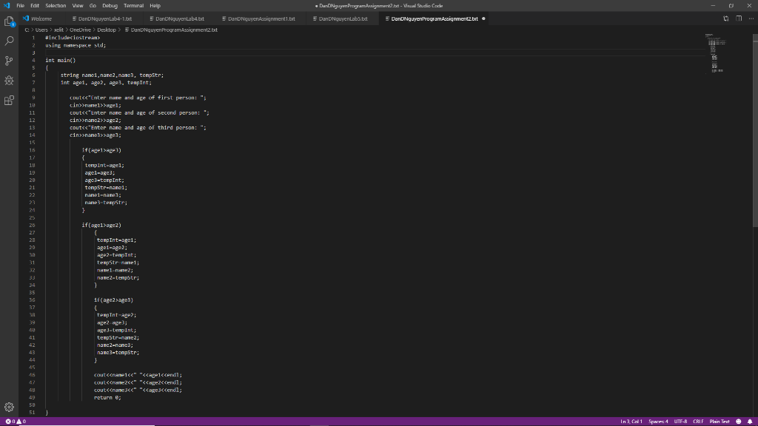This screenshot has width=758, height=426.
Task: Click the VS Code logo in title bar
Action: tap(7, 6)
